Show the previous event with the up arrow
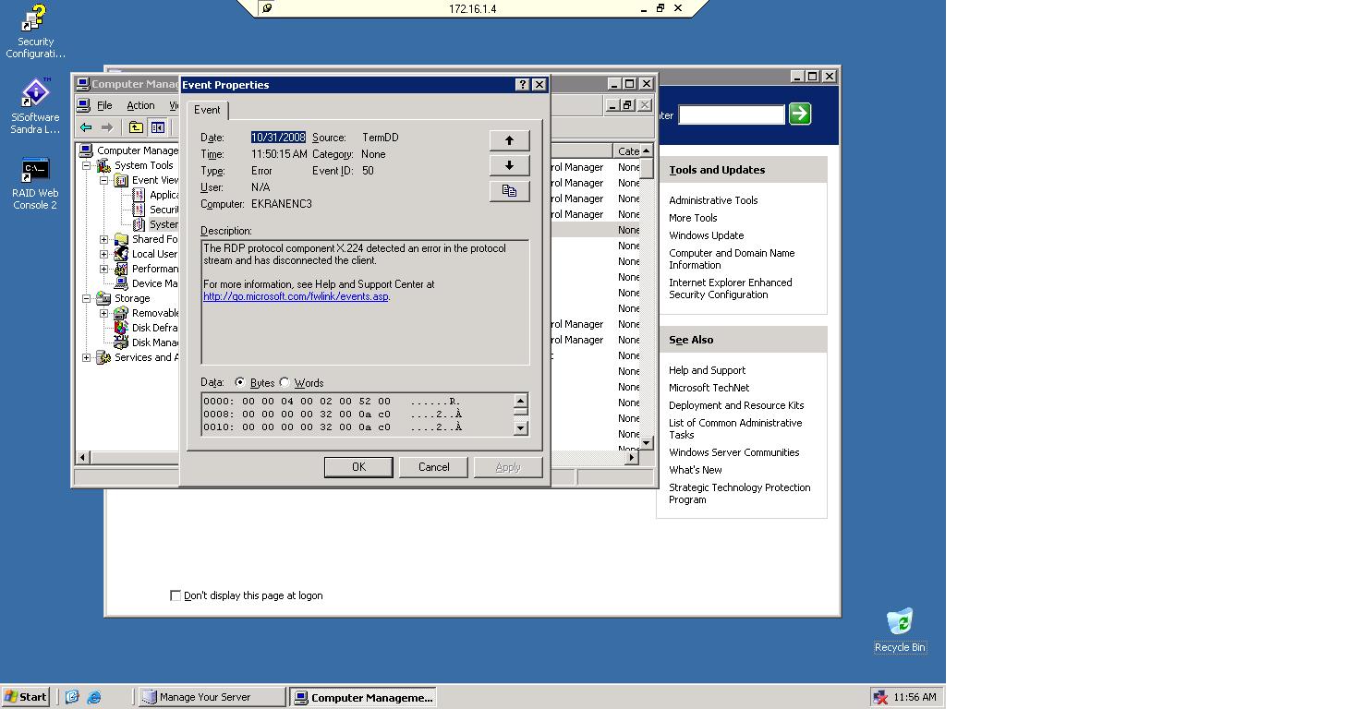The width and height of the screenshot is (1357, 709). [x=509, y=140]
